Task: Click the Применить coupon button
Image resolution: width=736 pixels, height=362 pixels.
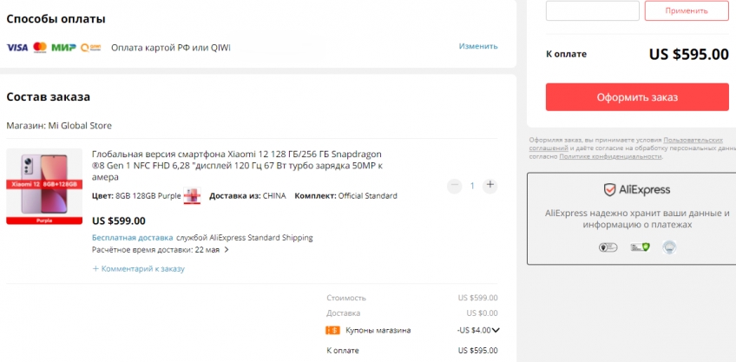Action: 687,10
